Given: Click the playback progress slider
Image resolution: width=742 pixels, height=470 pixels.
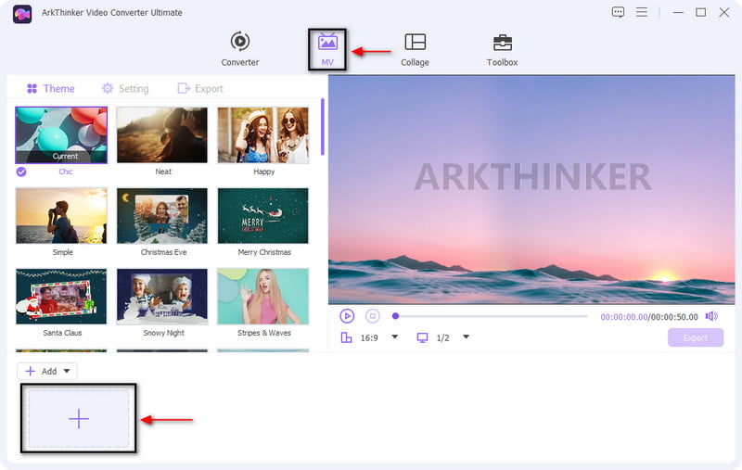Looking at the screenshot, I should click(x=491, y=316).
